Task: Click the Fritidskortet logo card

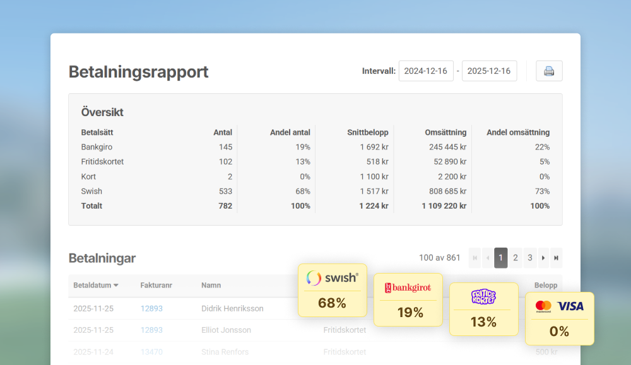Action: click(483, 309)
